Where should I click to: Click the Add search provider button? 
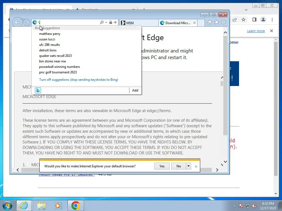click(135, 90)
